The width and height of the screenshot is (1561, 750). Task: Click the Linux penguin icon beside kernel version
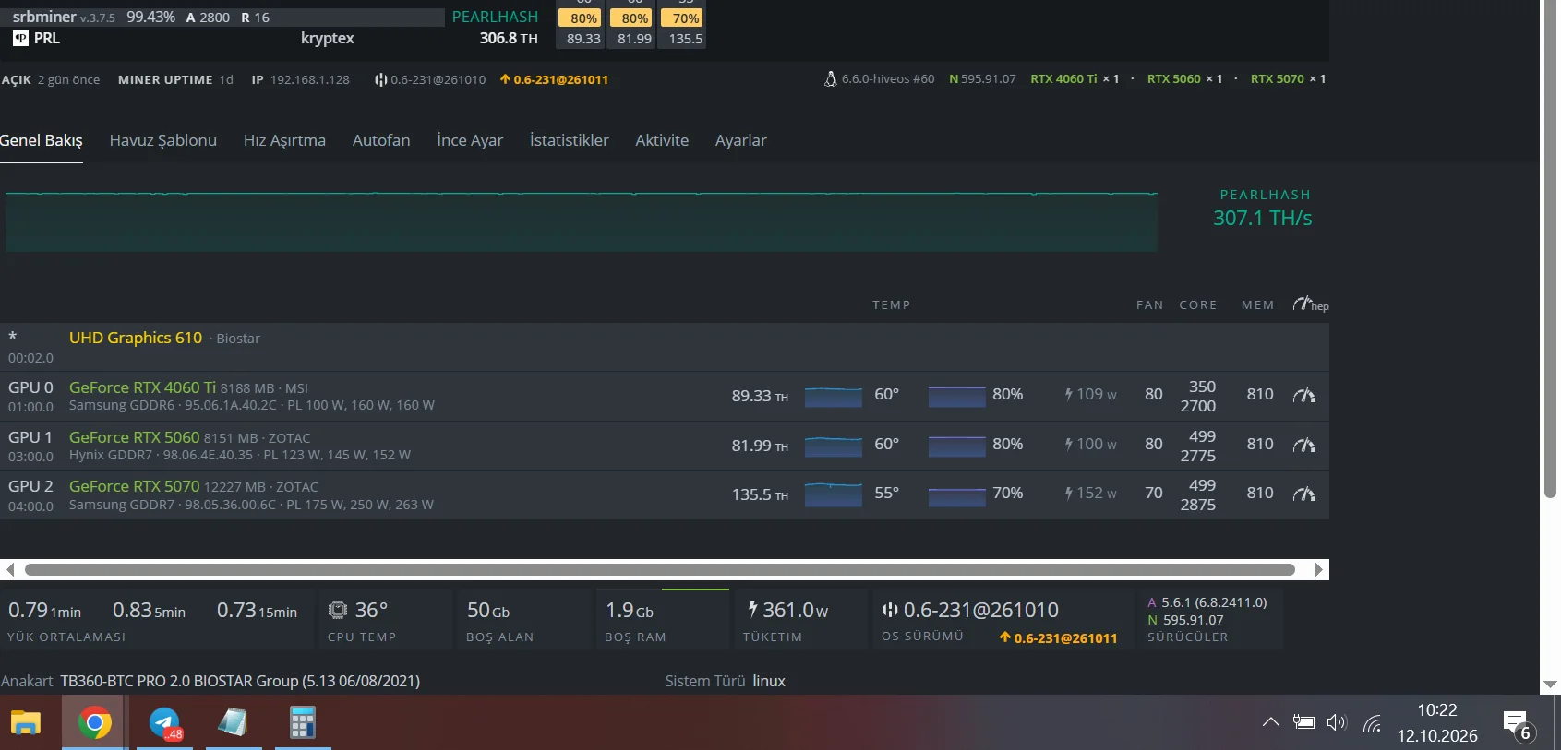pyautogui.click(x=830, y=79)
